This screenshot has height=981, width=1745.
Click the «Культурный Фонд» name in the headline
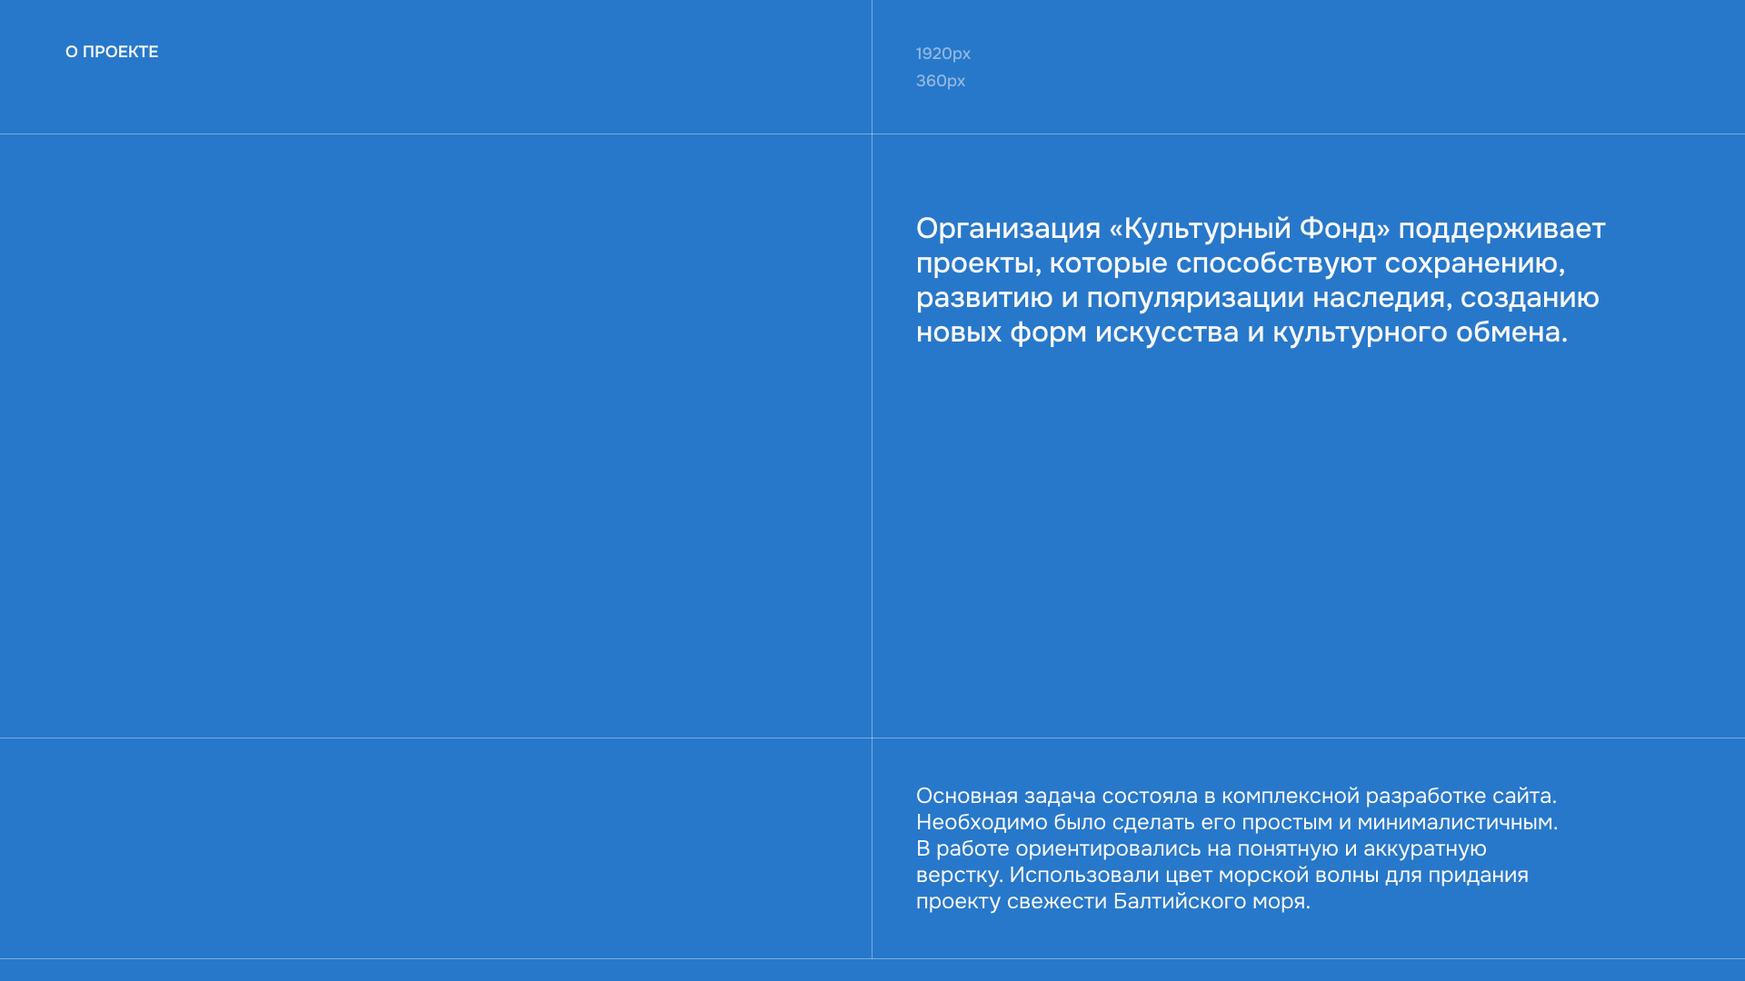coord(1249,228)
